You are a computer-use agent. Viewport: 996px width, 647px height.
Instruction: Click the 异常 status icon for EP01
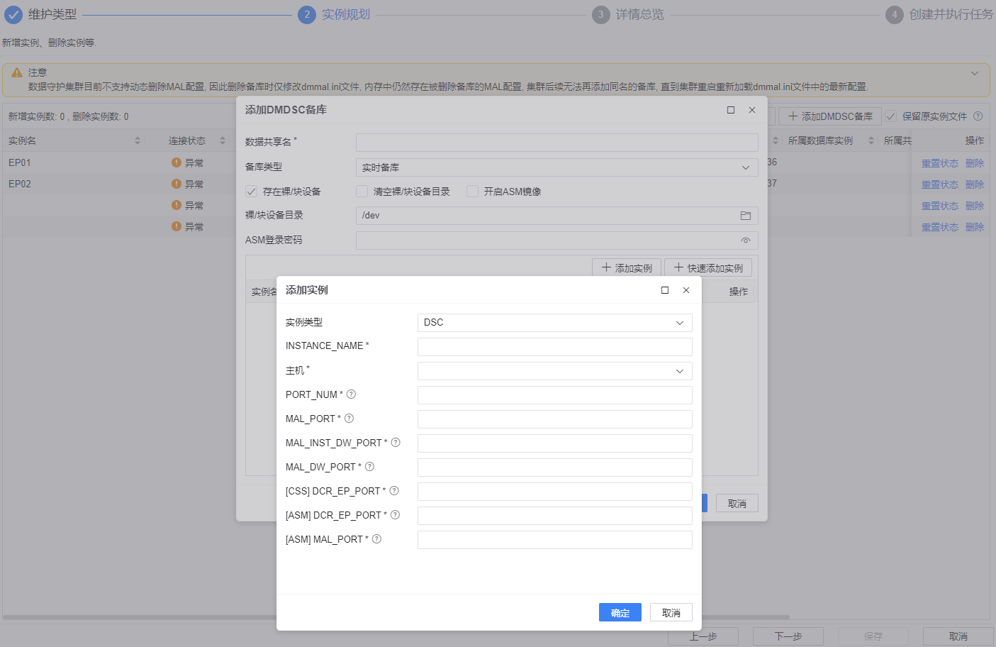pos(177,162)
